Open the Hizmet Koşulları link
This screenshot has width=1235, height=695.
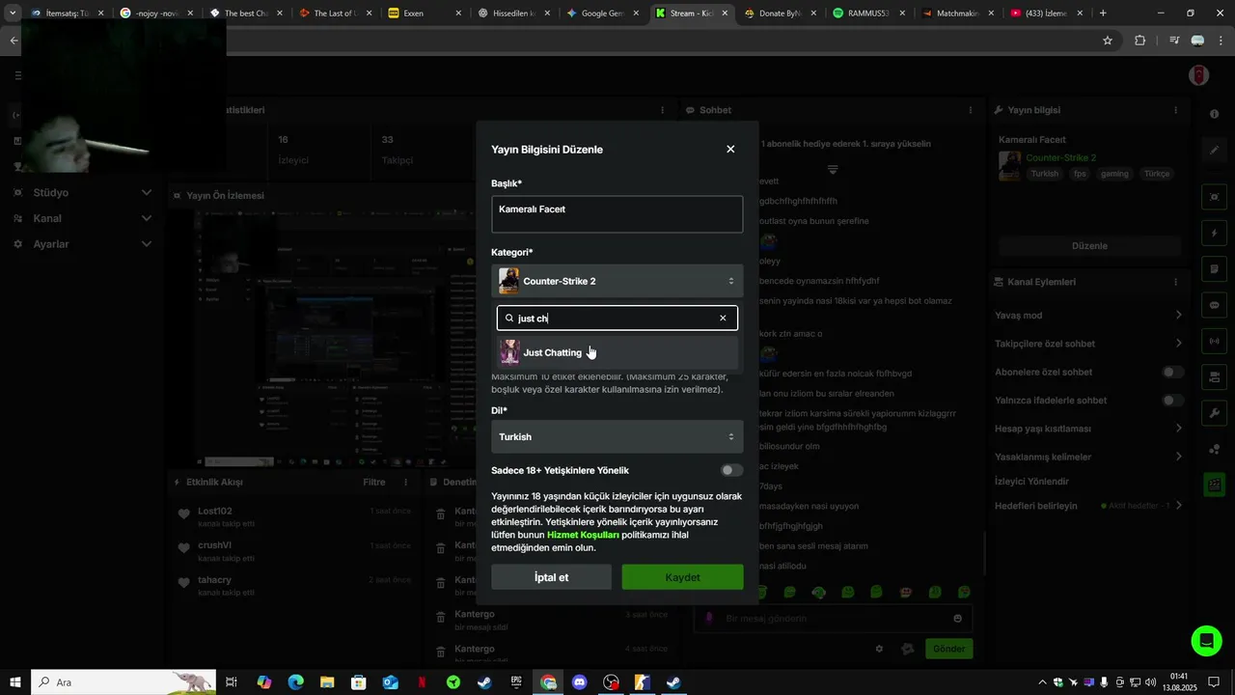pos(583,535)
